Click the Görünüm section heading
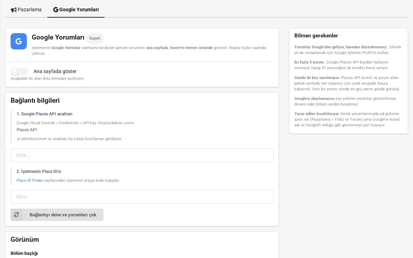This screenshot has height=258, width=413. pyautogui.click(x=25, y=240)
